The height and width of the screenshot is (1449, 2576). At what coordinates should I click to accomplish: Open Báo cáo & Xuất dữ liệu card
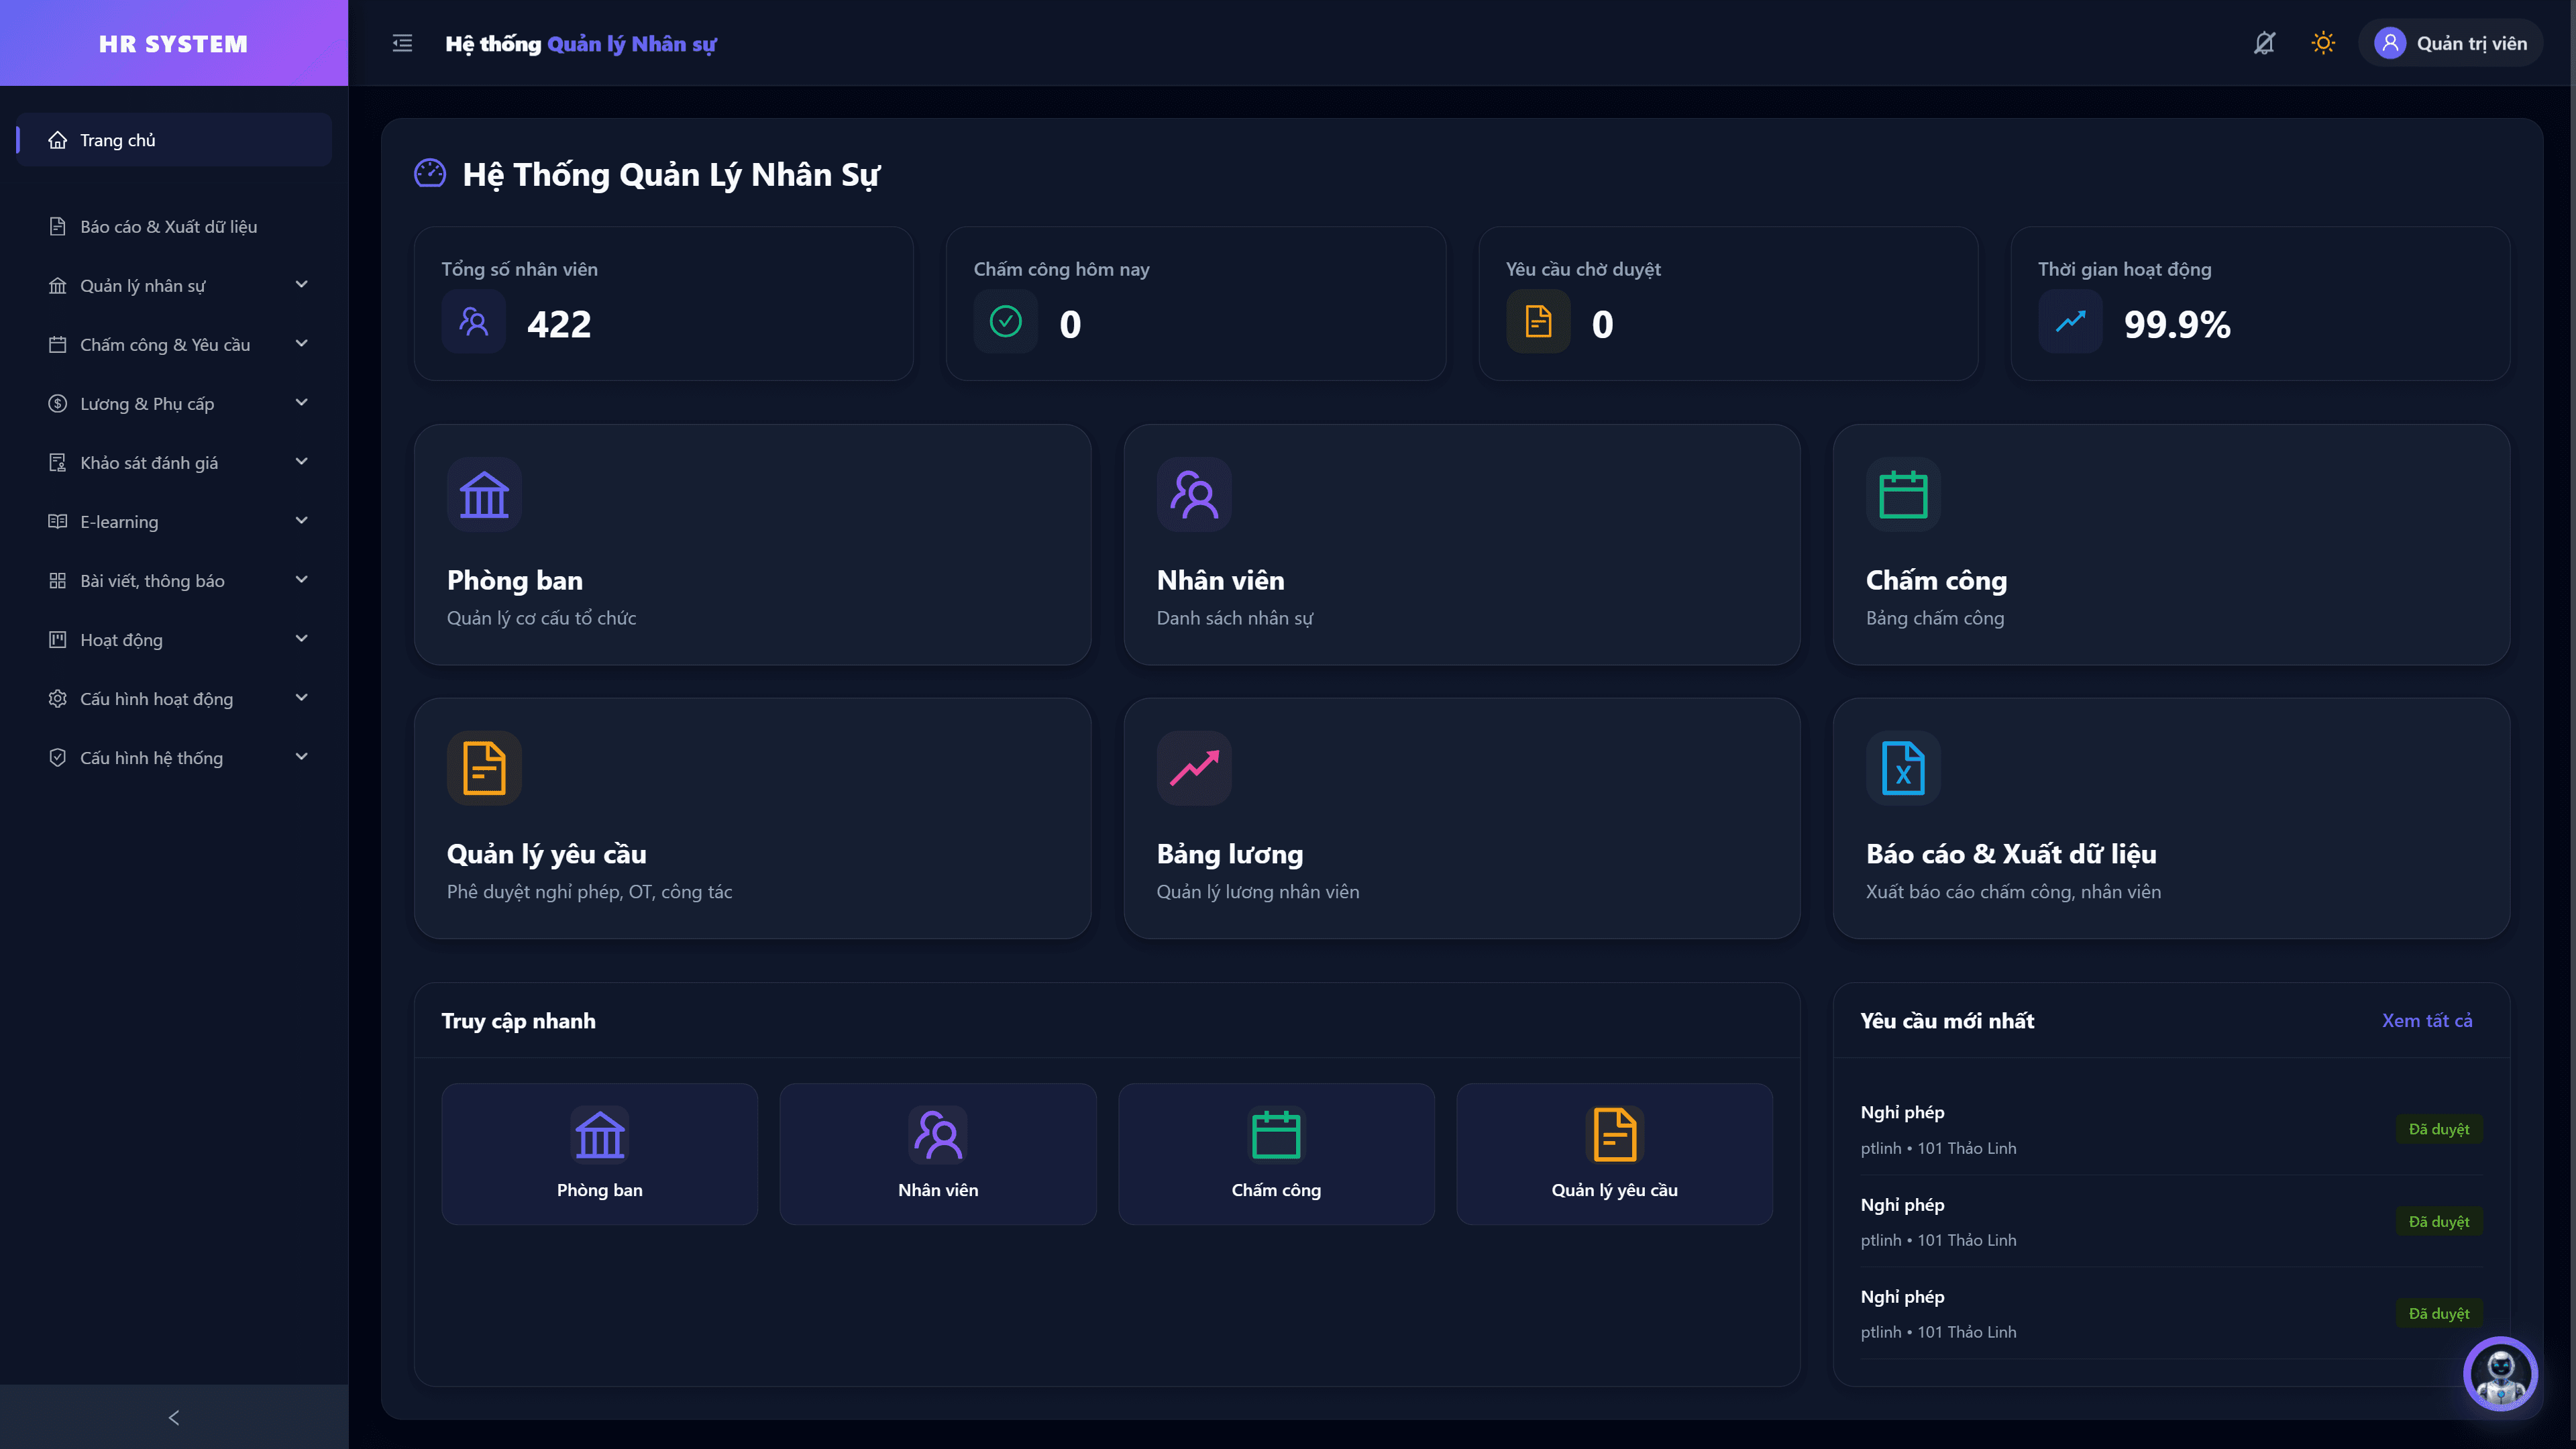click(2171, 818)
